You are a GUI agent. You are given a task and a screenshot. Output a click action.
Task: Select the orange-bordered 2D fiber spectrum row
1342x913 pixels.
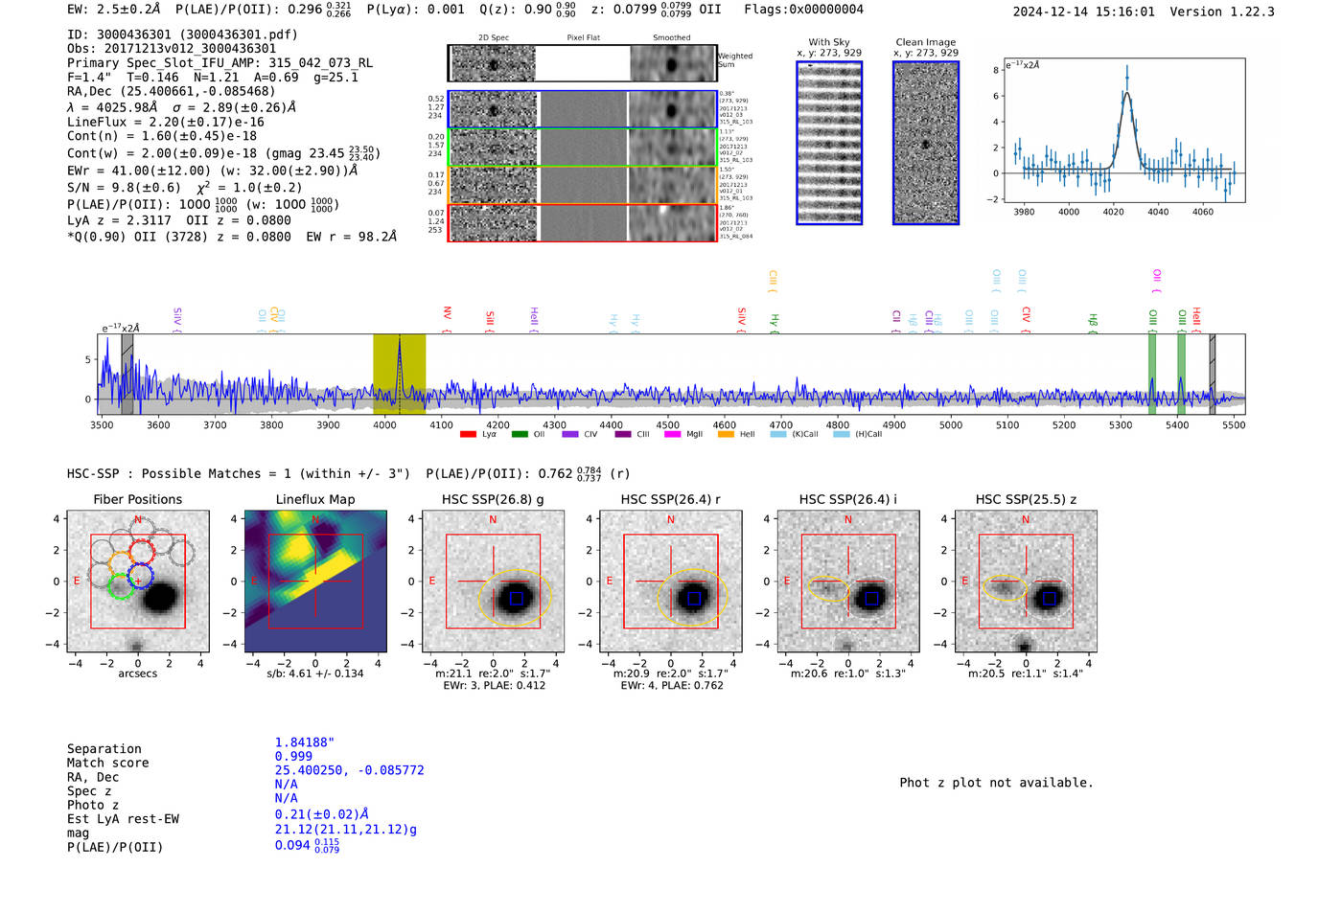pos(582,185)
